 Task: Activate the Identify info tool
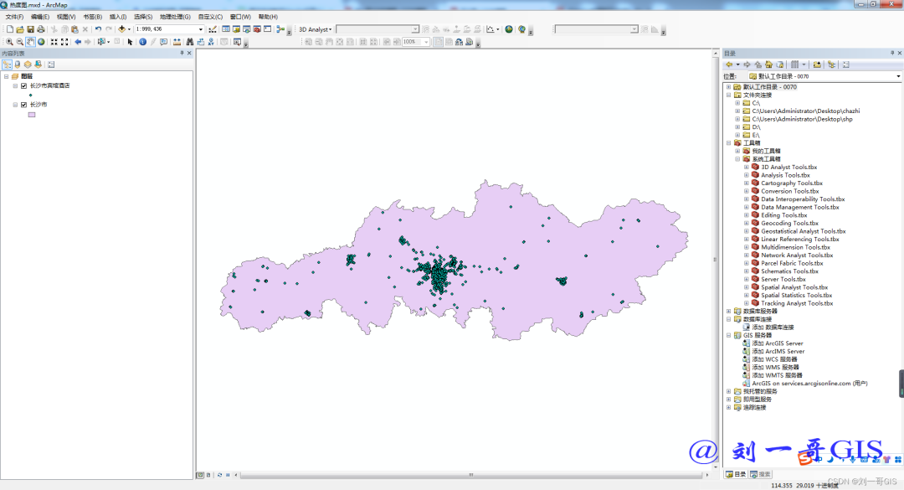tap(142, 42)
